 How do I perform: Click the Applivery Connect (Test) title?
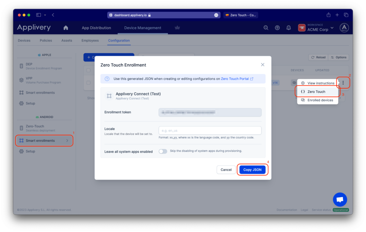[x=138, y=94]
